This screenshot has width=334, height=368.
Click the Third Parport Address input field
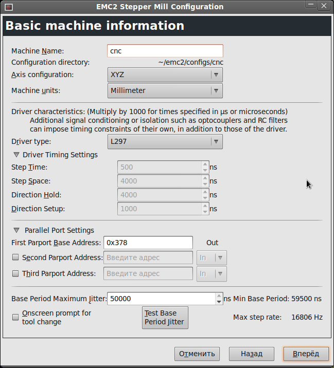click(x=148, y=273)
